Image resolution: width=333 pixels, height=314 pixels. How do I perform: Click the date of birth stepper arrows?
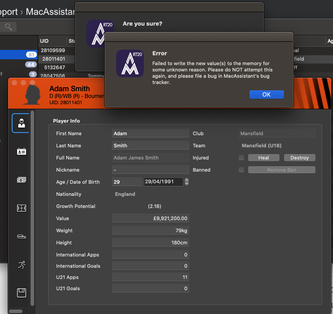tap(186, 182)
